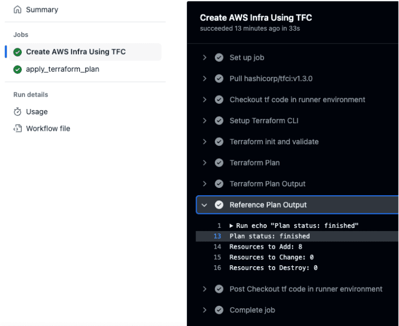399x326 pixels.
Task: Open the Workflow file link
Action: point(48,128)
